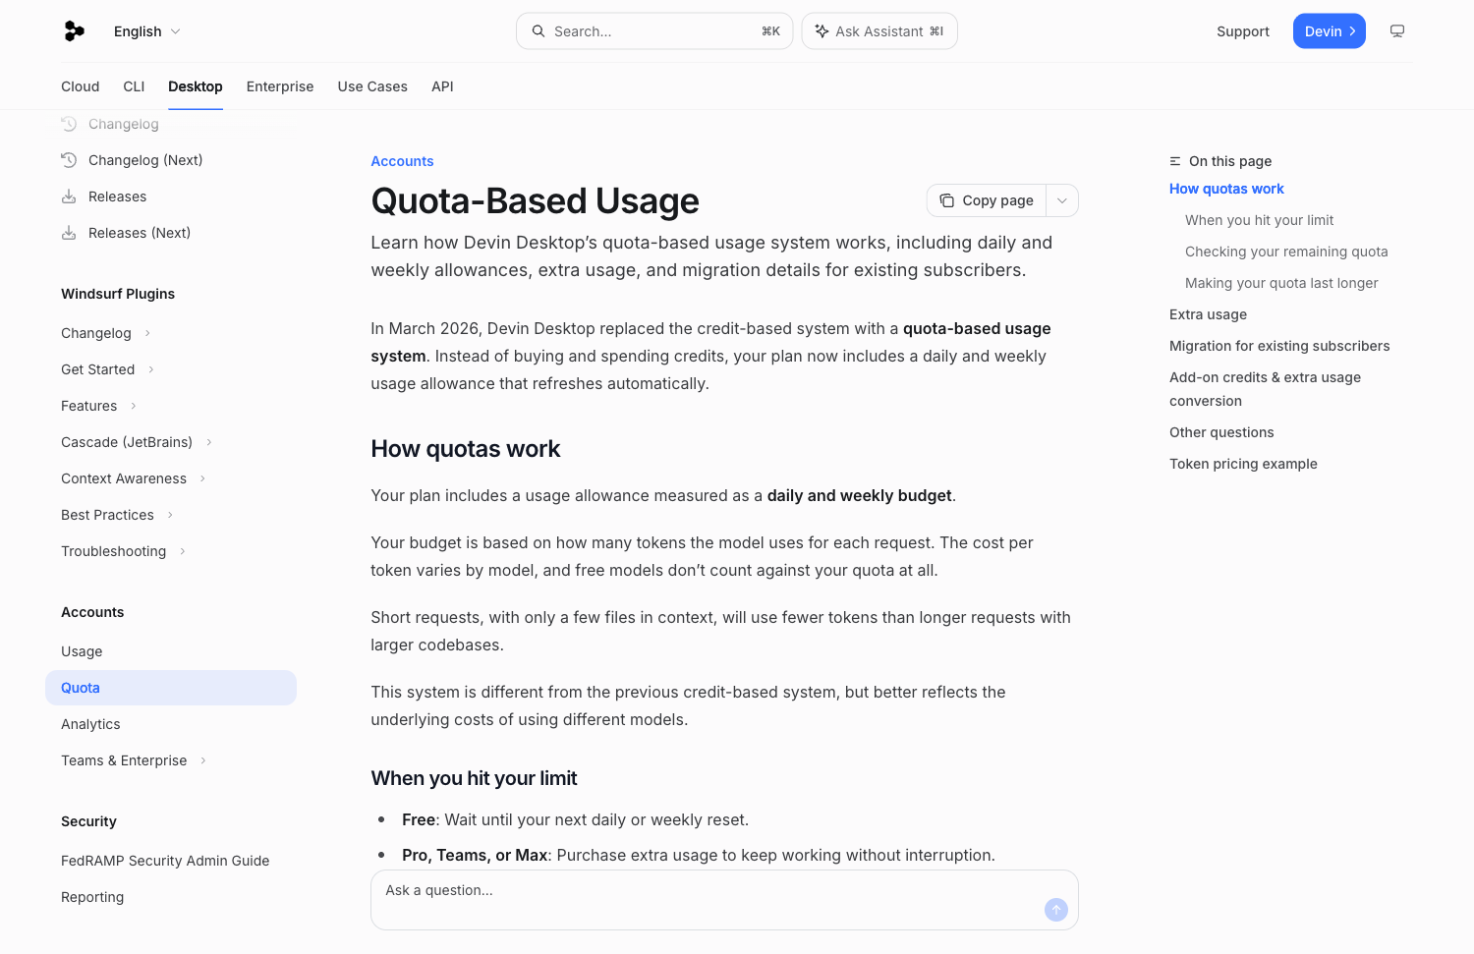The width and height of the screenshot is (1474, 954).
Task: Jump to Checking your remaining quota
Action: click(x=1286, y=252)
